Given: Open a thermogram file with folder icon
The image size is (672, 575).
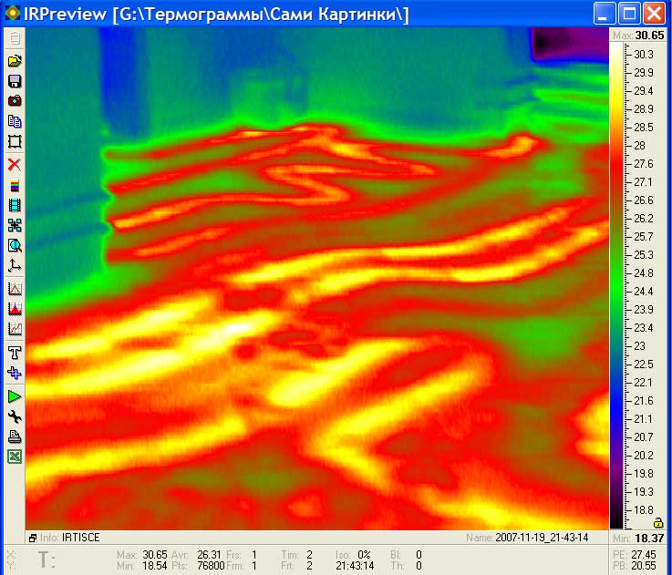Looking at the screenshot, I should point(15,61).
